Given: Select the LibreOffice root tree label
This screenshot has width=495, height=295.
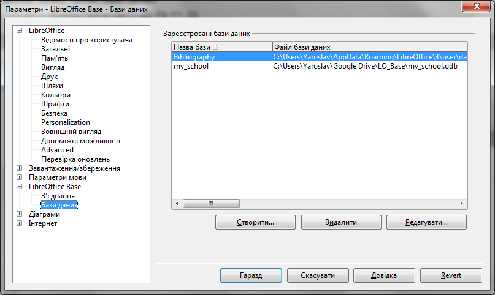Looking at the screenshot, I should click(x=47, y=31).
